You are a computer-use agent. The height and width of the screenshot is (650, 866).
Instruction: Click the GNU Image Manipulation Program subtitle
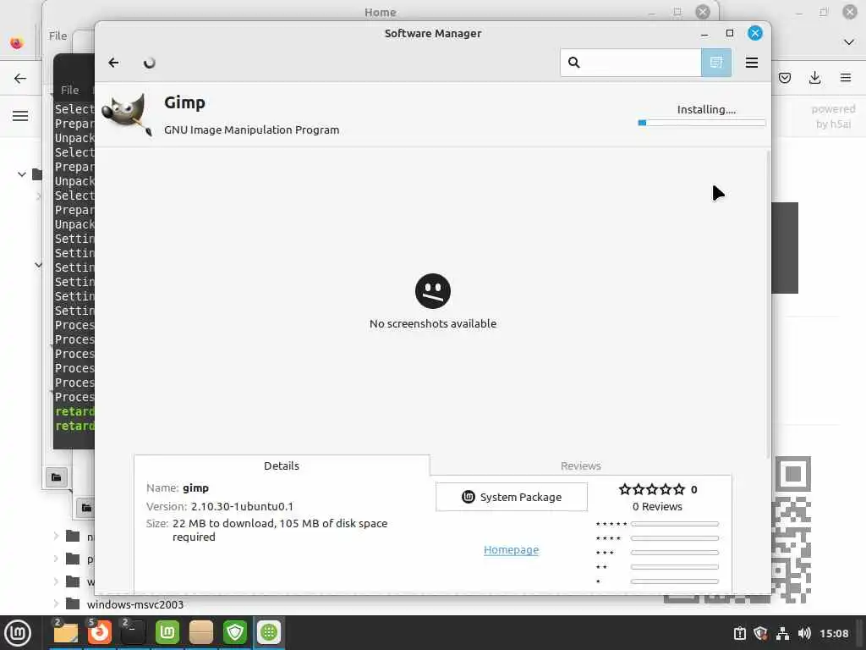coord(251,129)
